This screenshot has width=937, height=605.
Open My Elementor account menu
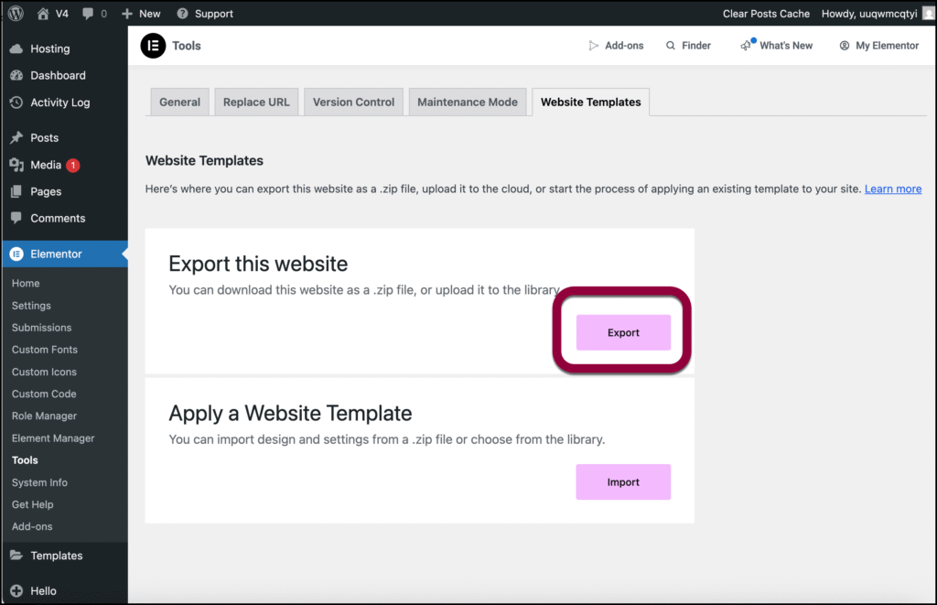[x=878, y=45]
